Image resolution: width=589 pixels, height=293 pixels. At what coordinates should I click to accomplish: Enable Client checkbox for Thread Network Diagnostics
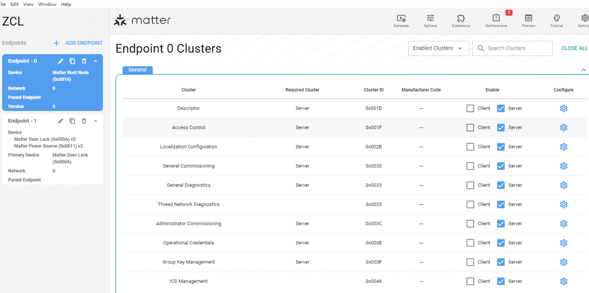point(470,204)
